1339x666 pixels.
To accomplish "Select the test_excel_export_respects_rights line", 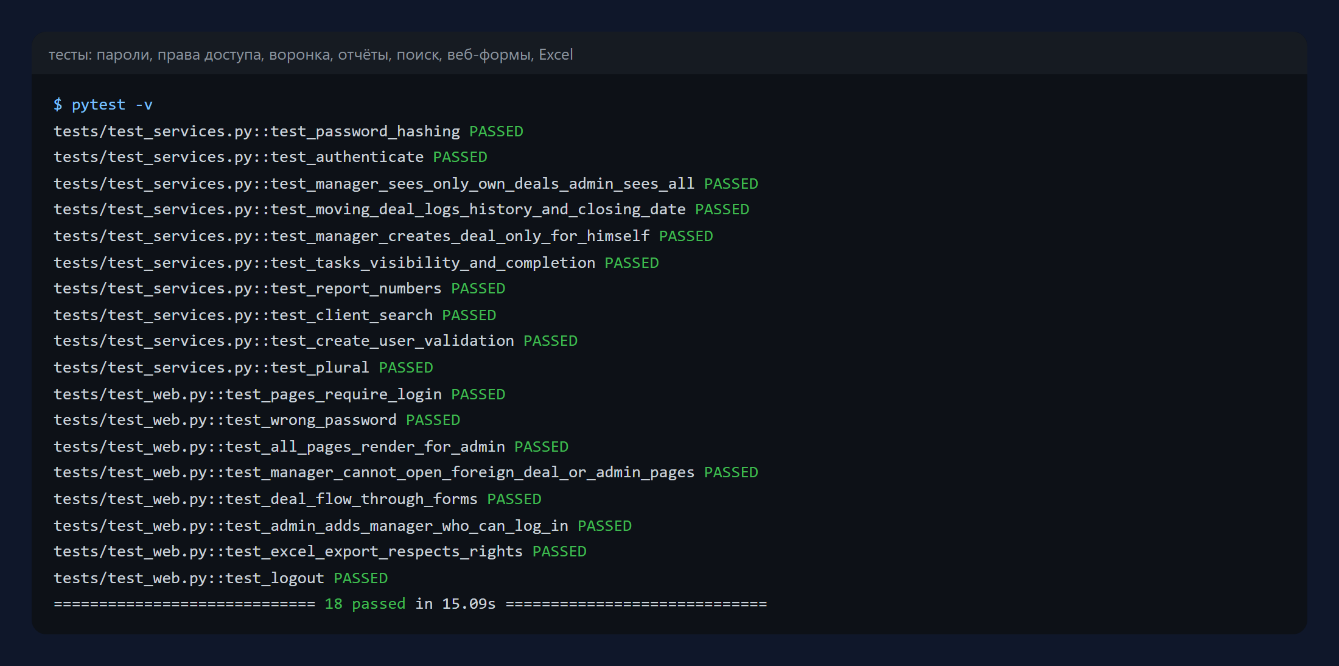I will click(x=320, y=552).
